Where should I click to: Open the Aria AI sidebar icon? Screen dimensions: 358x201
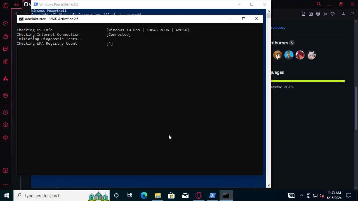5,79
